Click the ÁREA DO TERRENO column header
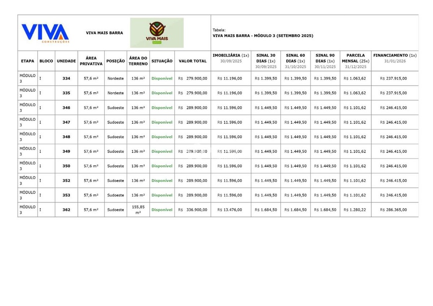This screenshot has width=433, height=306. click(x=138, y=61)
